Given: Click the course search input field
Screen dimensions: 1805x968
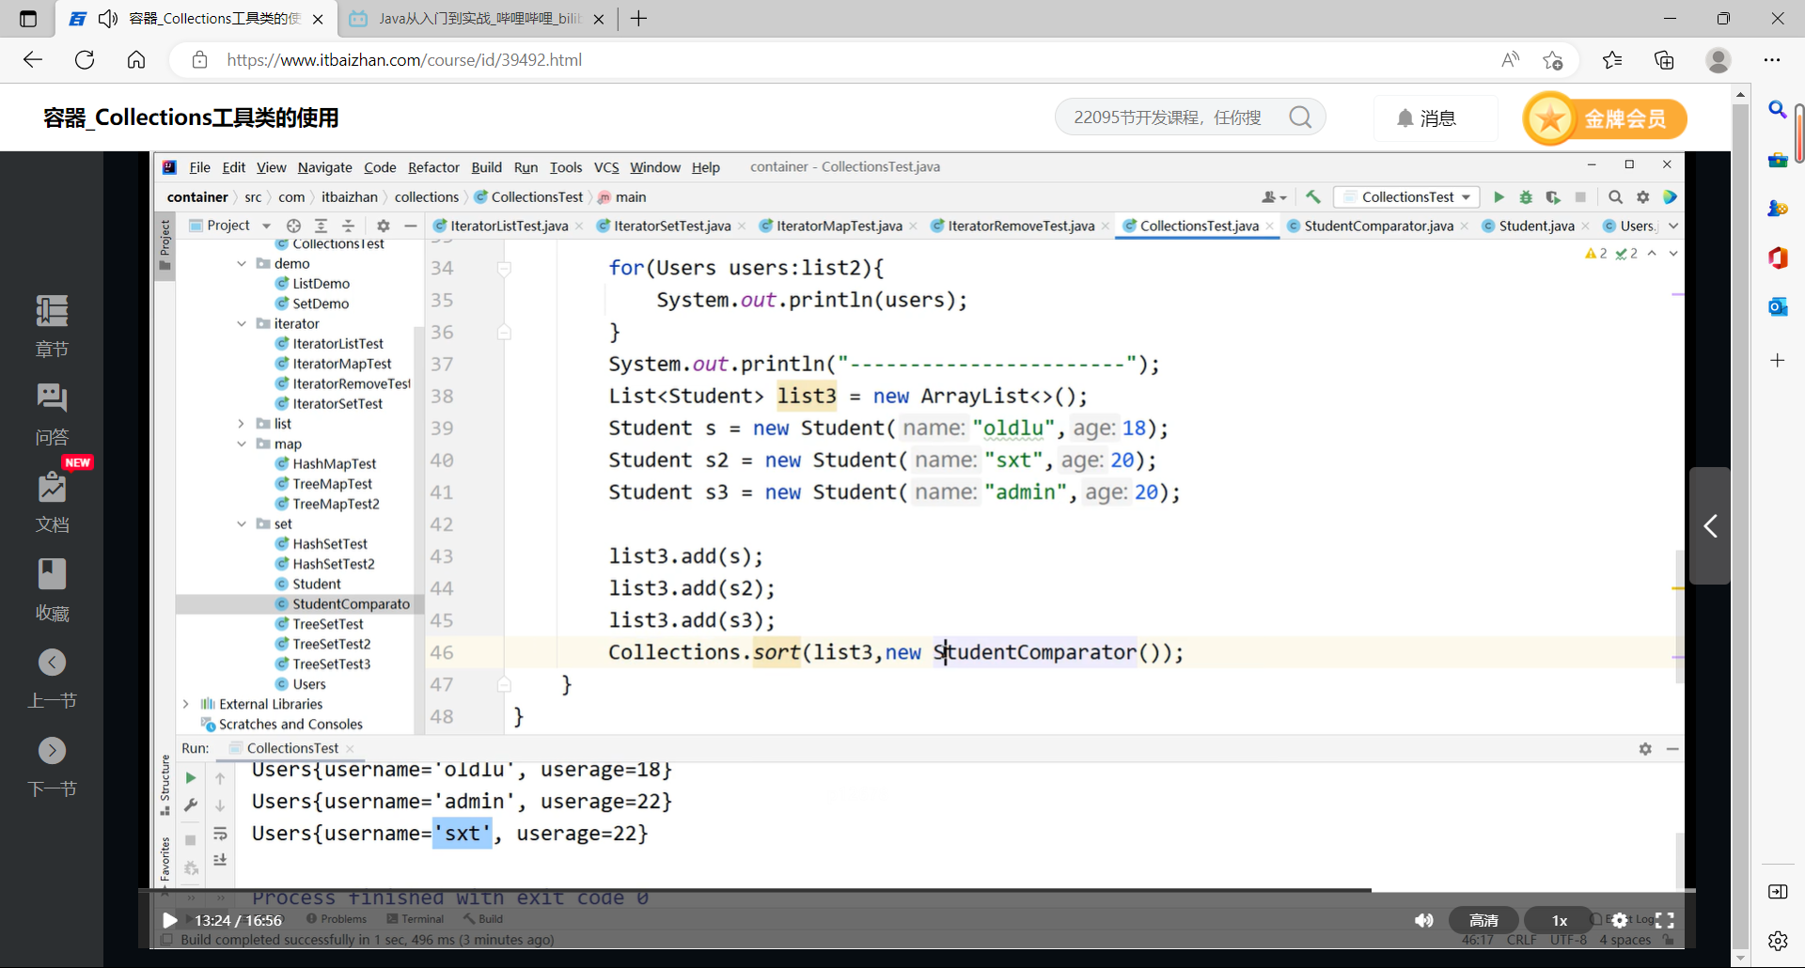Looking at the screenshot, I should point(1170,117).
